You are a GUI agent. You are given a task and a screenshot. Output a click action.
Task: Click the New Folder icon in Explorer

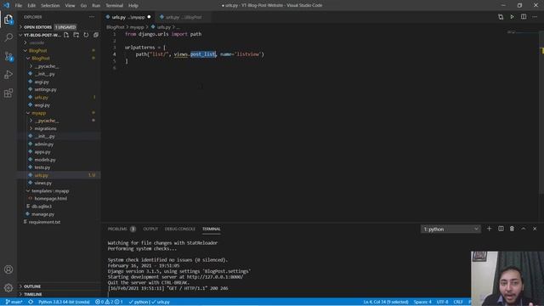pyautogui.click(x=76, y=35)
